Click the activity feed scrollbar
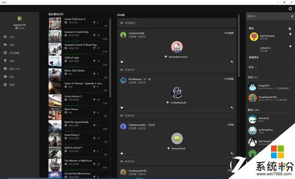The height and width of the screenshot is (179, 295). [239, 46]
